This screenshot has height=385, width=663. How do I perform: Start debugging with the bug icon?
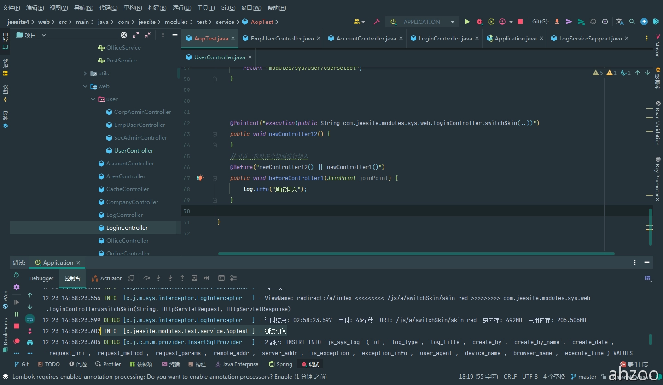point(479,22)
